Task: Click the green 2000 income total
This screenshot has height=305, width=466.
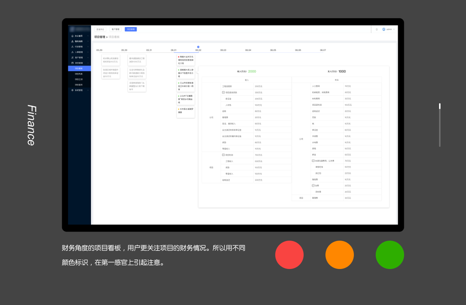Action: pos(252,72)
